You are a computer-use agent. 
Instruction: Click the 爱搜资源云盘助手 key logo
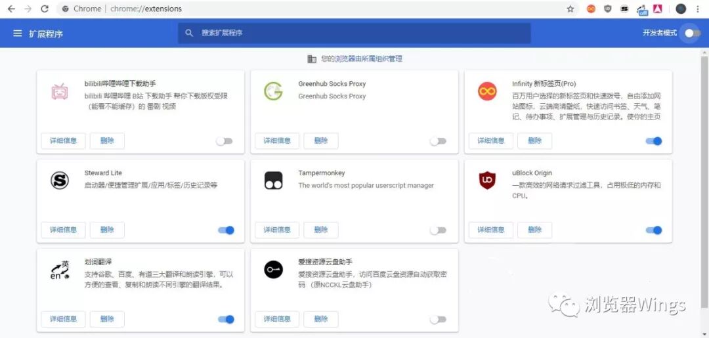tap(273, 270)
